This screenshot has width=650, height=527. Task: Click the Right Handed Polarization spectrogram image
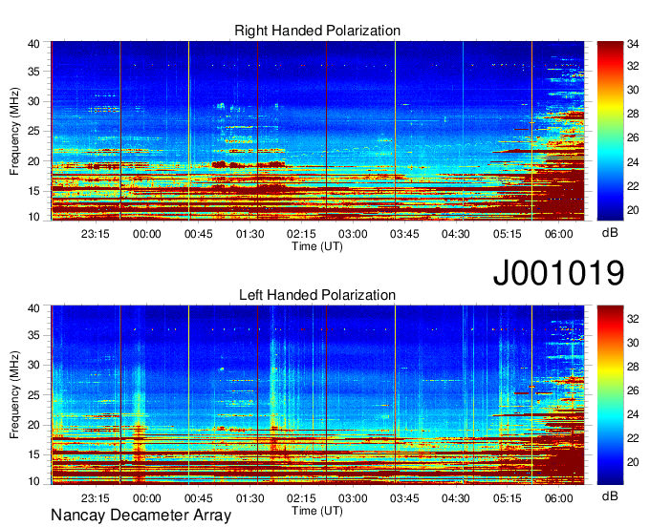click(x=317, y=131)
